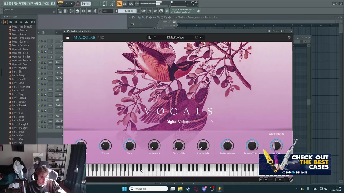The height and width of the screenshot is (193, 344).
Task: Toggle the Ctrl key button in toolbar
Action: (x=149, y=11)
